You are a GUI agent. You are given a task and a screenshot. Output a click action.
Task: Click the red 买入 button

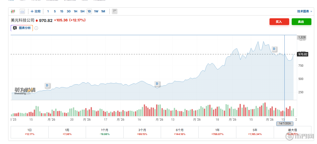[279, 22]
